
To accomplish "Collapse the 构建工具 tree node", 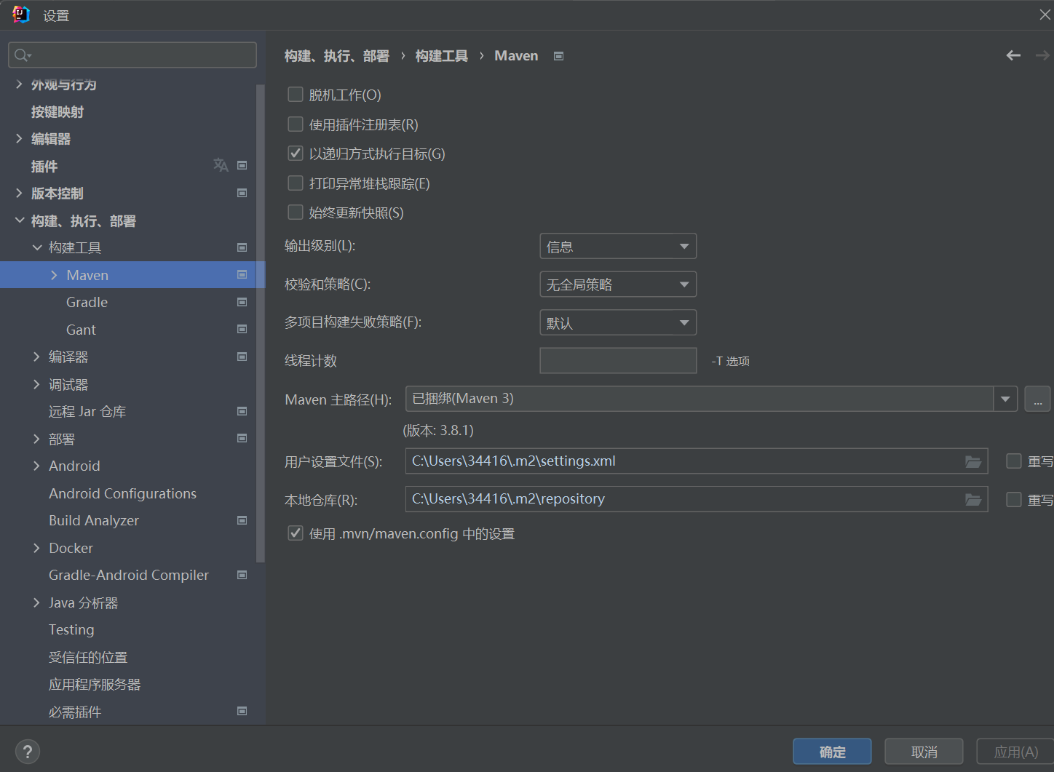I will tap(37, 247).
